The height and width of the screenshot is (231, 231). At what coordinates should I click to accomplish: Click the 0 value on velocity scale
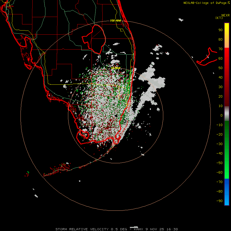pos(222,115)
